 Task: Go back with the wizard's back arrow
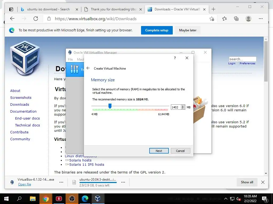(88, 68)
